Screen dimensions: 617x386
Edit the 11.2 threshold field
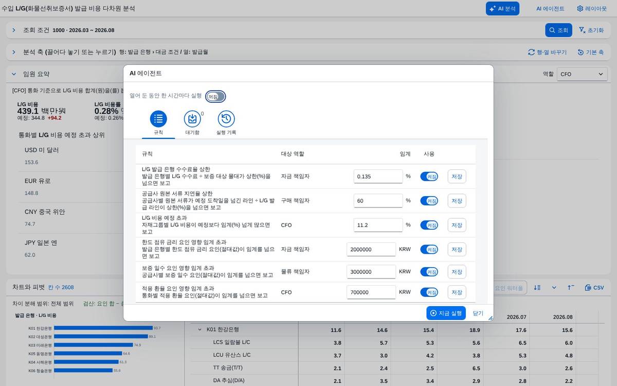pyautogui.click(x=378, y=225)
